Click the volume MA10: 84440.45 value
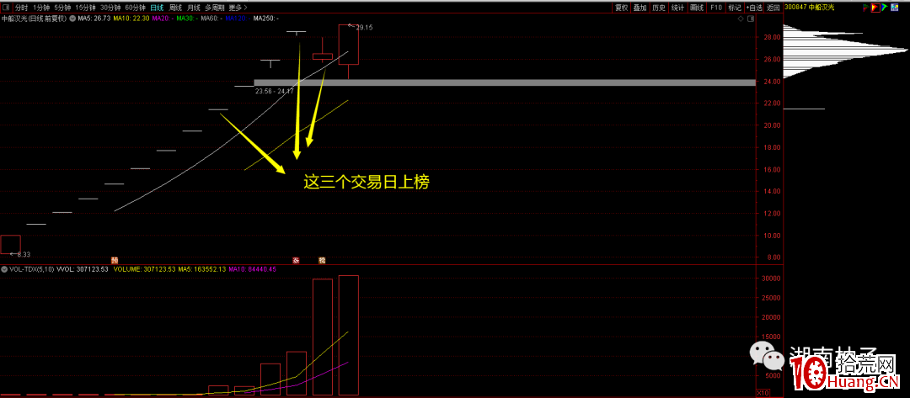This screenshot has width=910, height=398. (252, 269)
